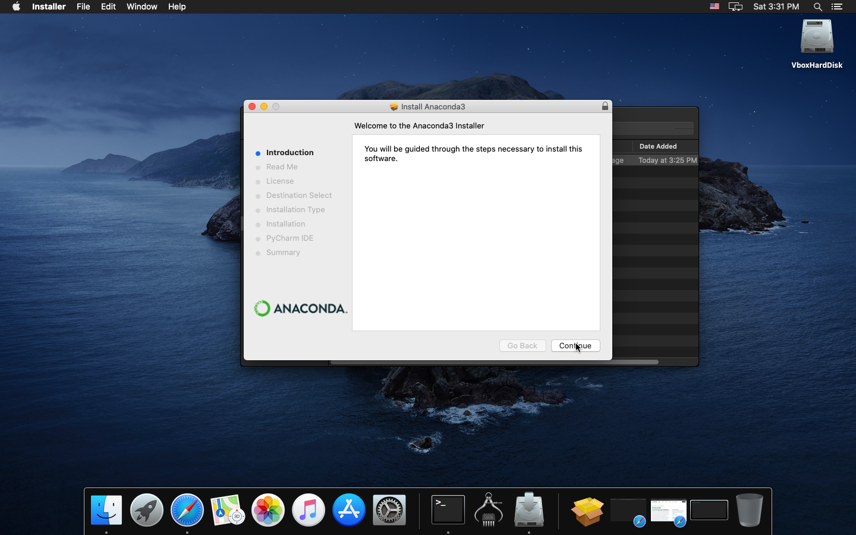The image size is (856, 535).
Task: Click the PyCharm IDE step label
Action: (x=289, y=238)
